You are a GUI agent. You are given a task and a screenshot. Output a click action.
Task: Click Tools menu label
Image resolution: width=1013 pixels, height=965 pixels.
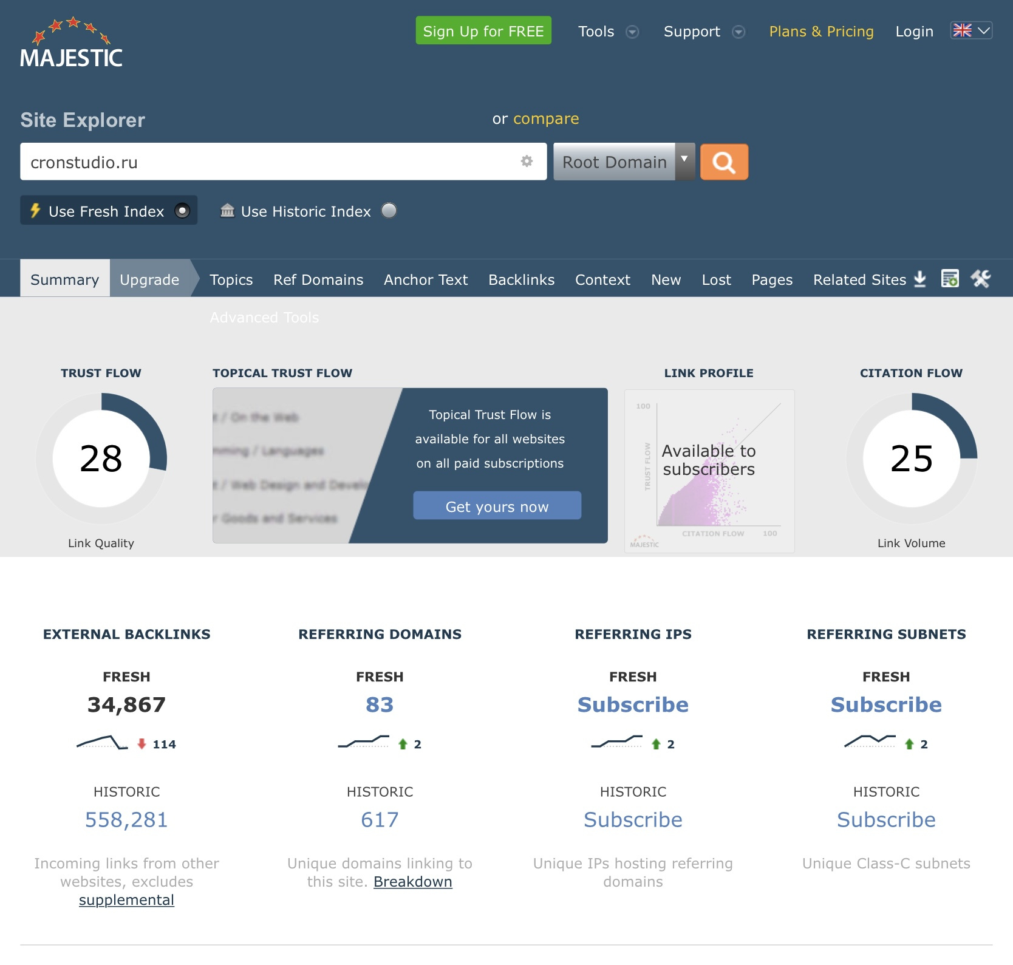pyautogui.click(x=596, y=31)
